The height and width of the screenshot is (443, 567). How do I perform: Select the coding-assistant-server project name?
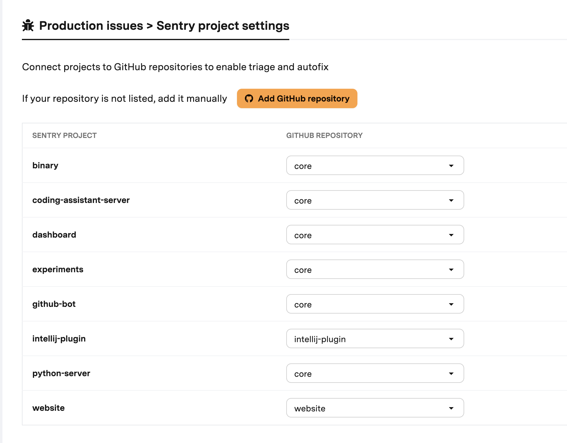click(81, 200)
